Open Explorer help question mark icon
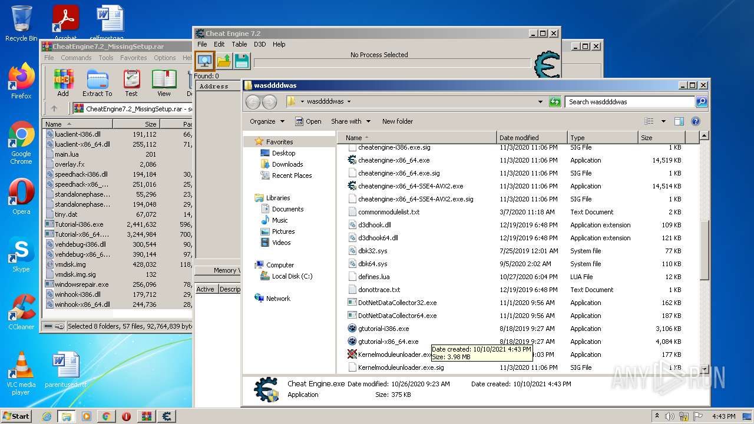The width and height of the screenshot is (754, 424). (x=695, y=121)
